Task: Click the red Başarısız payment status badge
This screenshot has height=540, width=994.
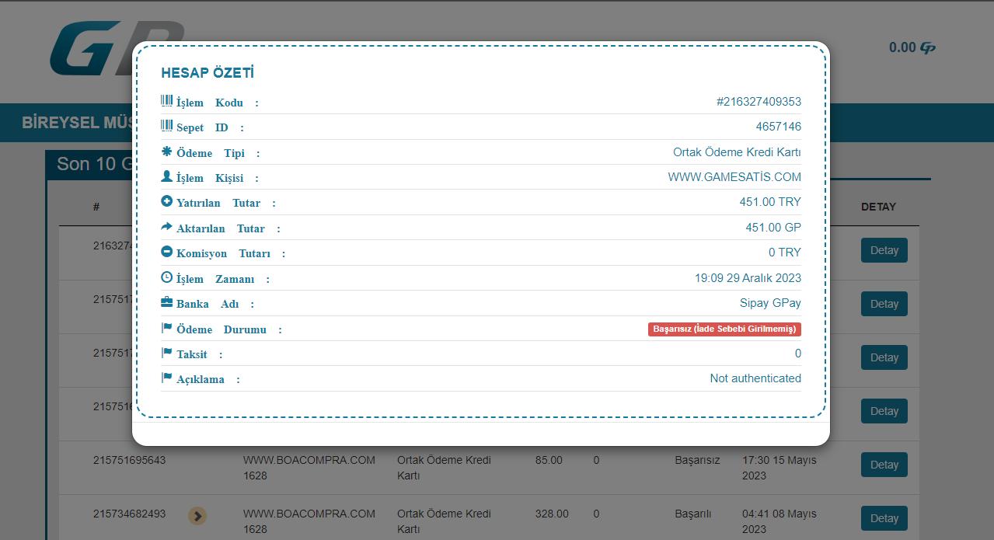Action: tap(724, 329)
